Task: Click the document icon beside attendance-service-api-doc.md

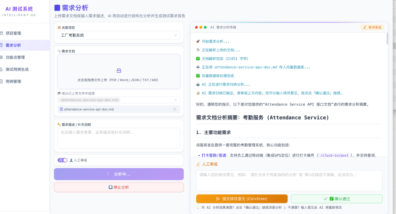Action: pyautogui.click(x=61, y=109)
